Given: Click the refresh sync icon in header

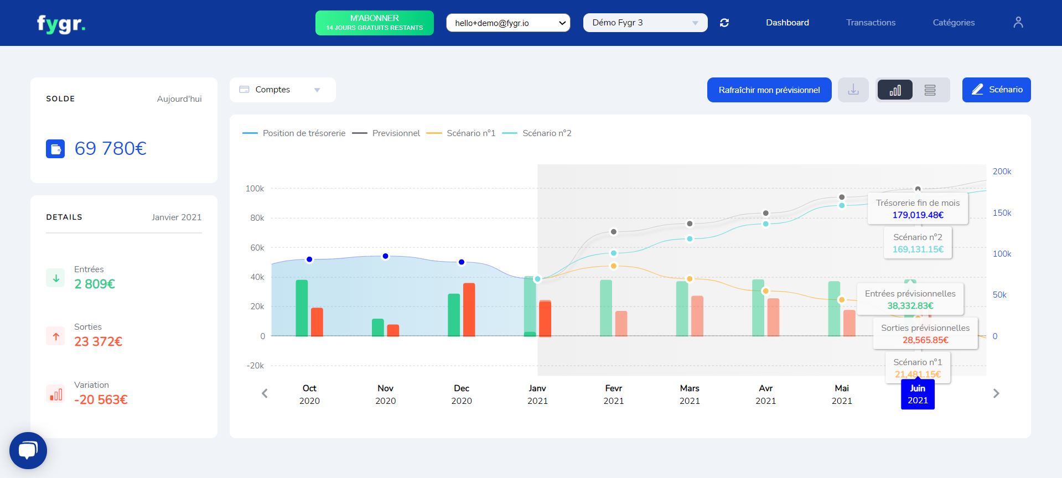Looking at the screenshot, I should tap(724, 23).
